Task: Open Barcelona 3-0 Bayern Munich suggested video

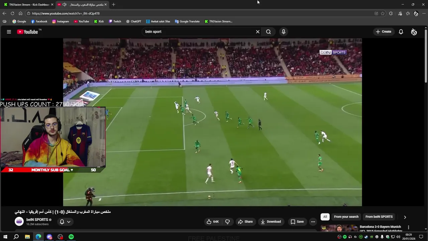Action: click(380, 229)
